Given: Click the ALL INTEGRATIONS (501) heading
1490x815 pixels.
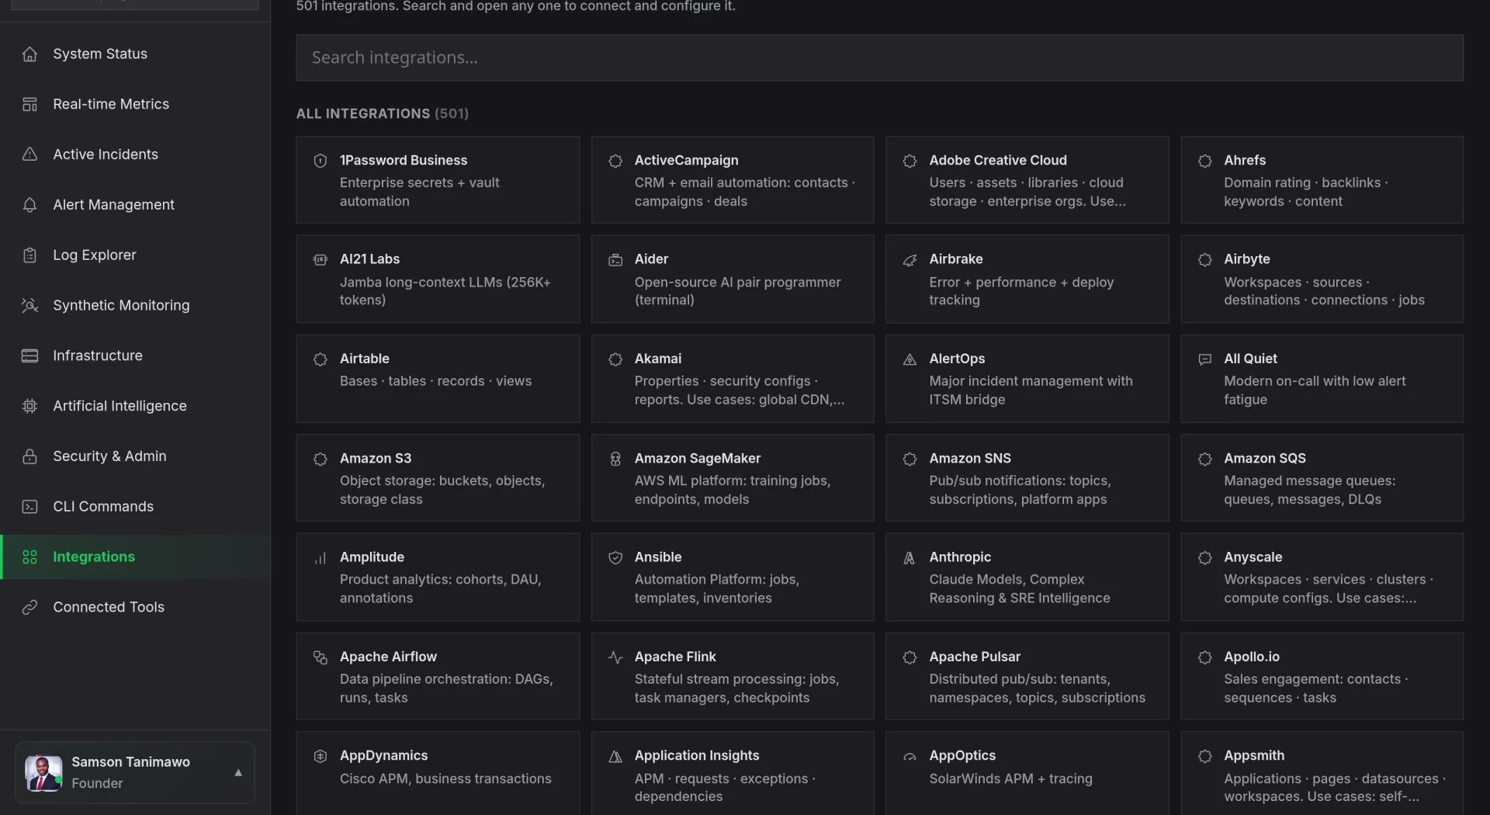Looking at the screenshot, I should (x=383, y=113).
